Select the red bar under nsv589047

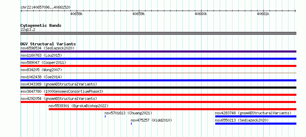[158, 66]
